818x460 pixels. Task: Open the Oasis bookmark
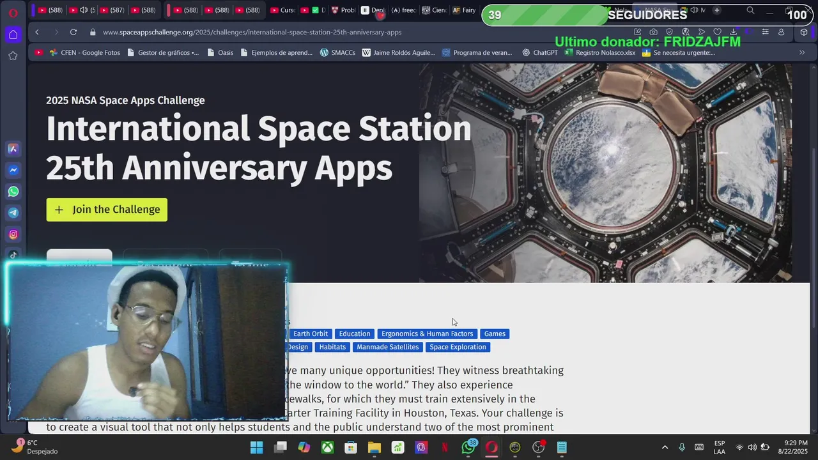[x=220, y=52]
